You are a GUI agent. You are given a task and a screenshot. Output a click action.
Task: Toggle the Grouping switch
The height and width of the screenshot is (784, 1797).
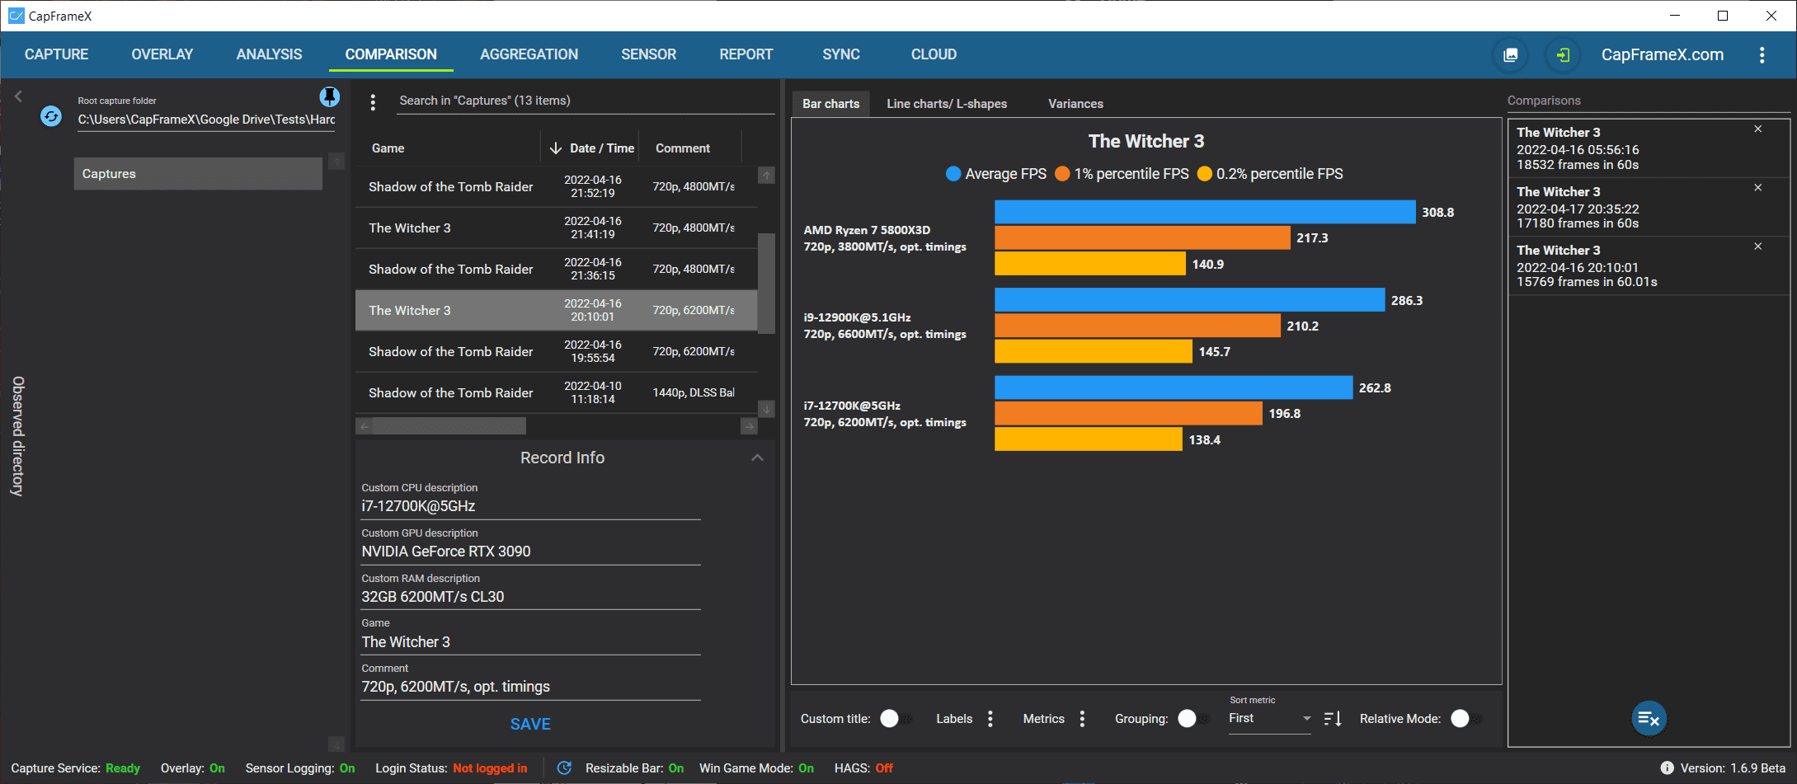(x=1193, y=719)
